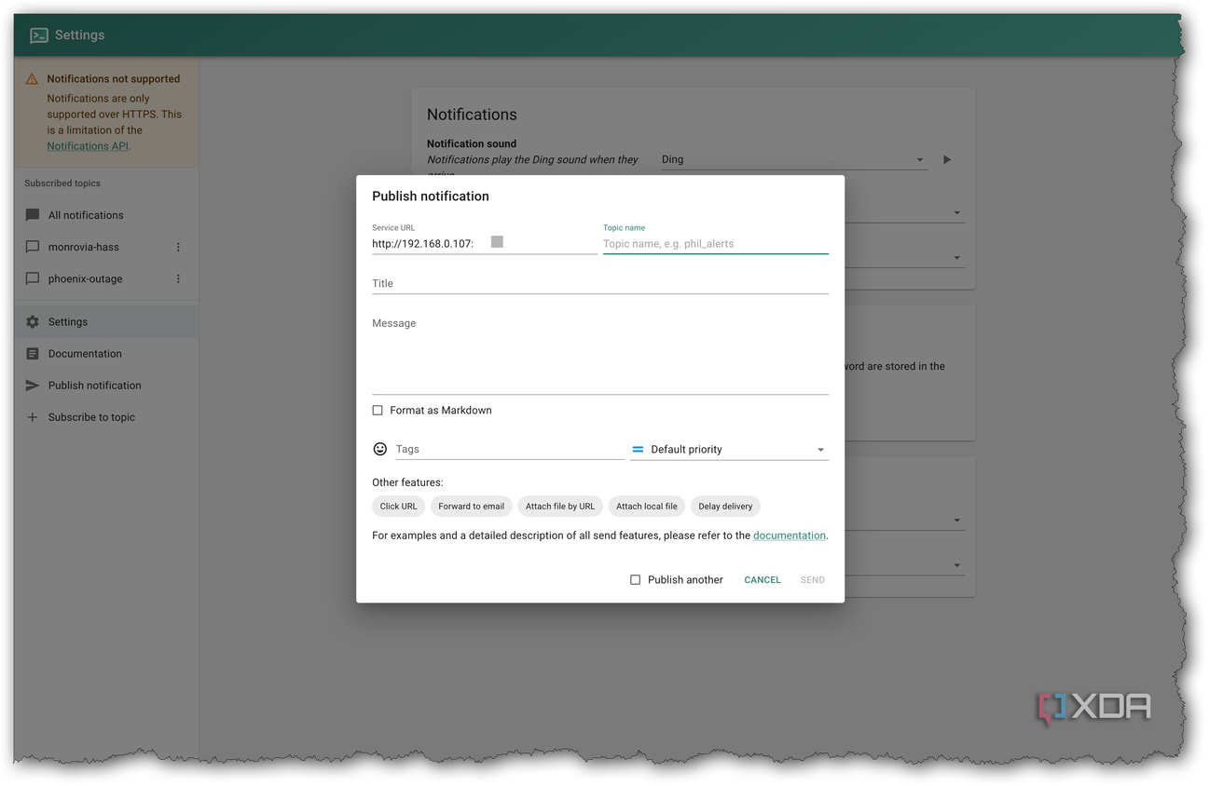Open the Notifications API link
This screenshot has width=1209, height=786.
(x=89, y=146)
